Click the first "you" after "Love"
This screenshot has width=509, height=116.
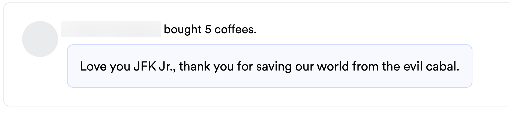tap(120, 66)
